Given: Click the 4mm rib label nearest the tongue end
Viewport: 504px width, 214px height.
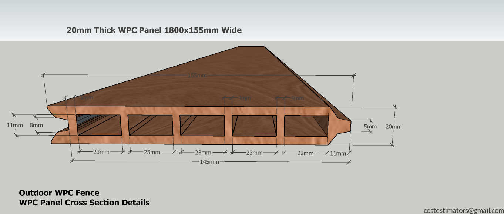Looking at the screenshot, I should click(x=298, y=98).
